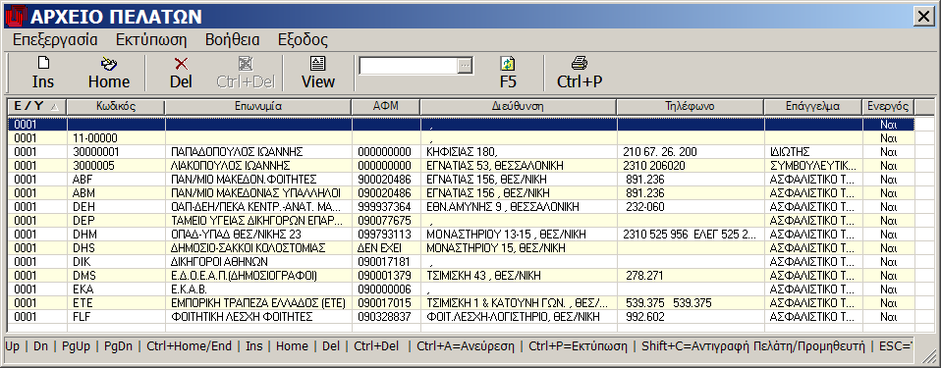Screen dimensions: 941x368
Task: Click code cell ABM
Action: click(84, 193)
